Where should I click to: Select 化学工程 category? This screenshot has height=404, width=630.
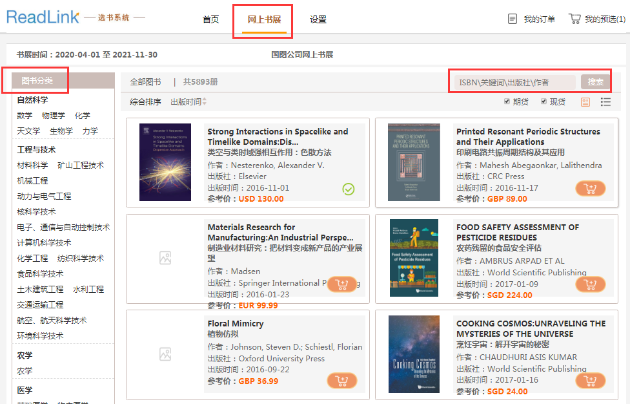pos(32,259)
